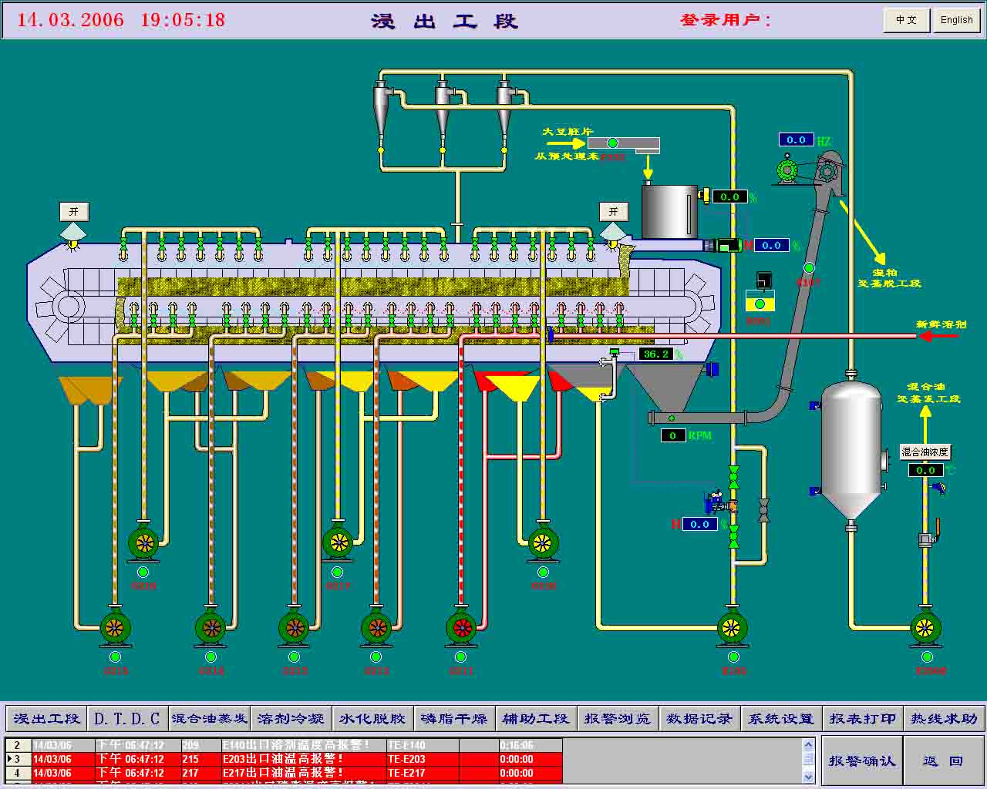Click the 36.2 percent level readout
The width and height of the screenshot is (987, 789).
point(657,354)
